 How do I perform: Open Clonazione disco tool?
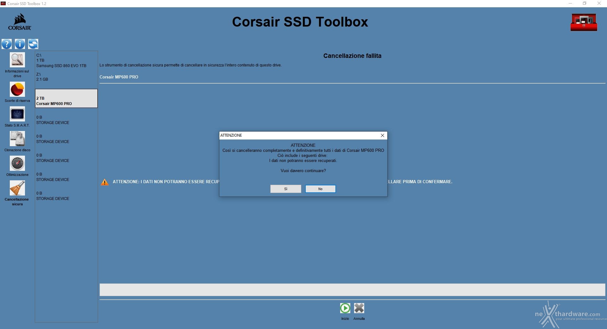pos(17,142)
